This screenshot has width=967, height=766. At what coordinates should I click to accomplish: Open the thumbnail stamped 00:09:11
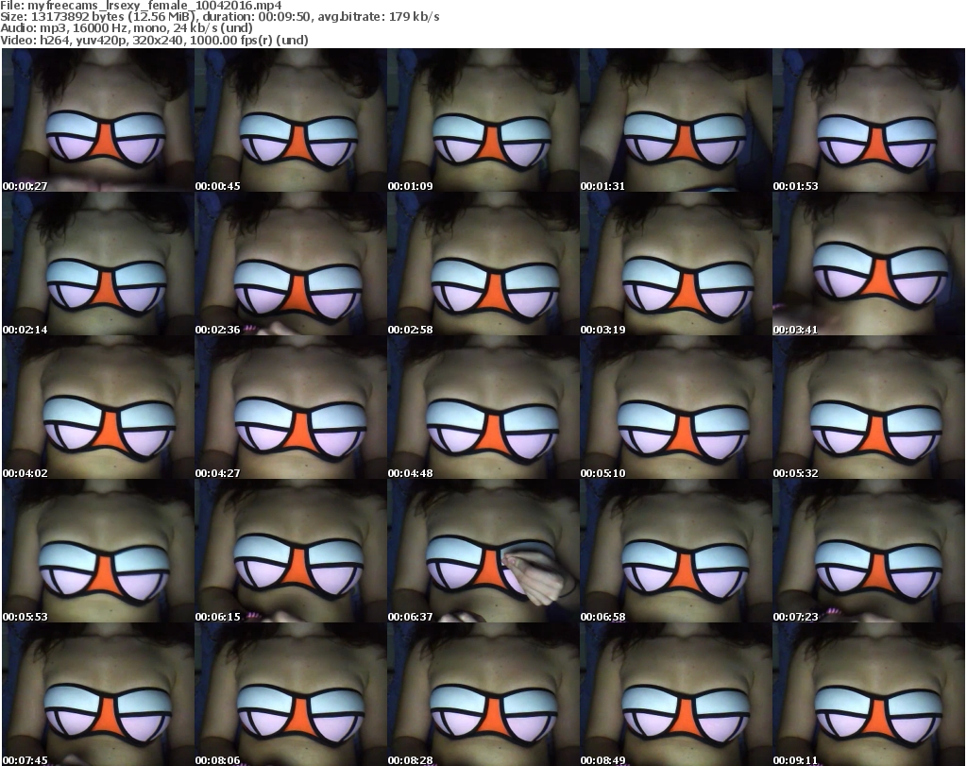coord(869,694)
